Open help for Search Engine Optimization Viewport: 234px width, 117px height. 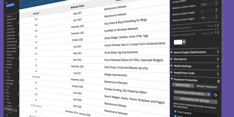click(x=218, y=52)
